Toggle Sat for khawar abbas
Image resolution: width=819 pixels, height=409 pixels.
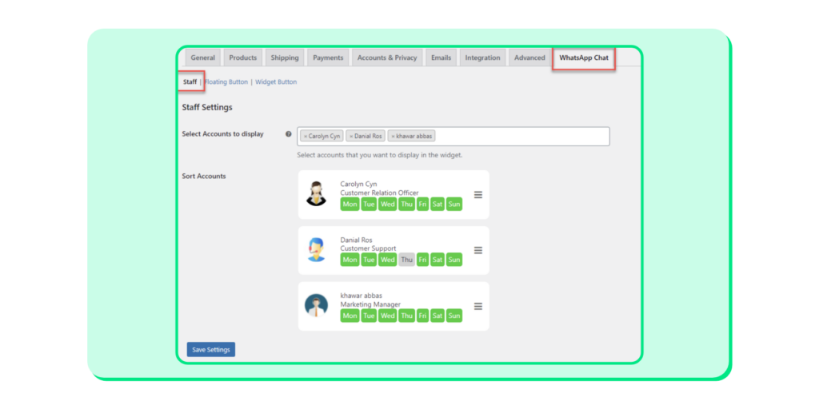click(437, 316)
